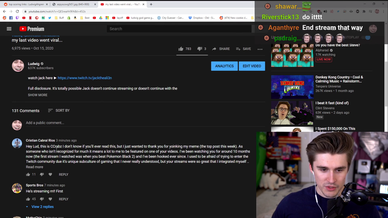Open the Google Drive bookmark icon
Screen dimensions: 388x218
point(101,18)
